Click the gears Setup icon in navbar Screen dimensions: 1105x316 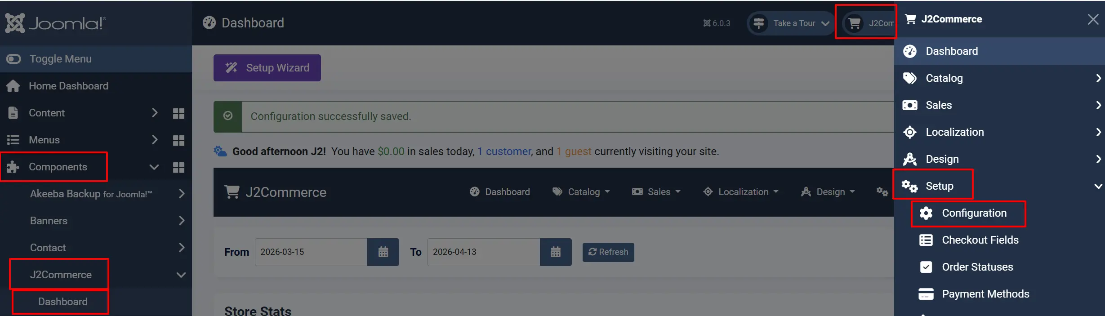[x=882, y=192]
